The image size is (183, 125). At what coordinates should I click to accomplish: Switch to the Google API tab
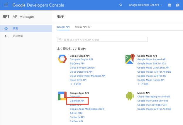63,27
